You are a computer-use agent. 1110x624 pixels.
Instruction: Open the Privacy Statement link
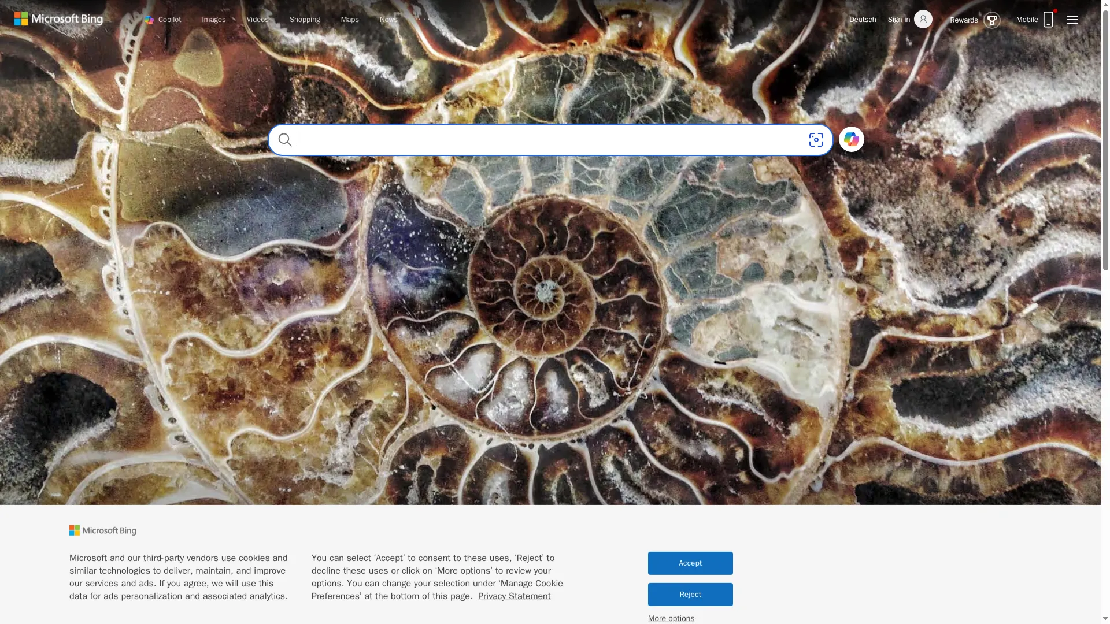pyautogui.click(x=514, y=596)
